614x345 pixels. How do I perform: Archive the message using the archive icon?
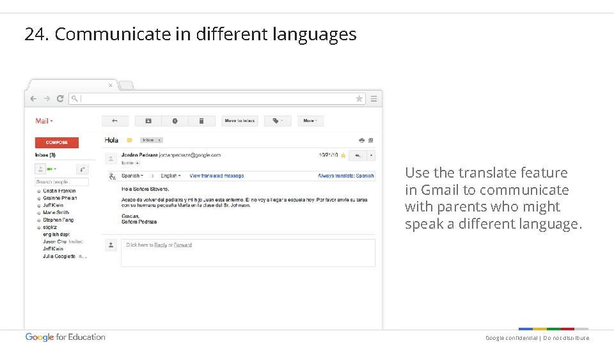click(x=148, y=121)
